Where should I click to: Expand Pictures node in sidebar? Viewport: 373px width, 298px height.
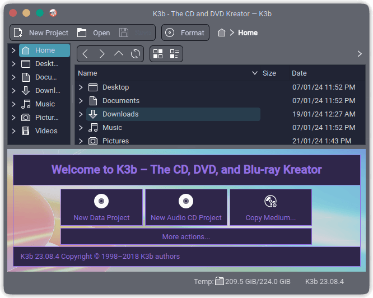click(13, 118)
